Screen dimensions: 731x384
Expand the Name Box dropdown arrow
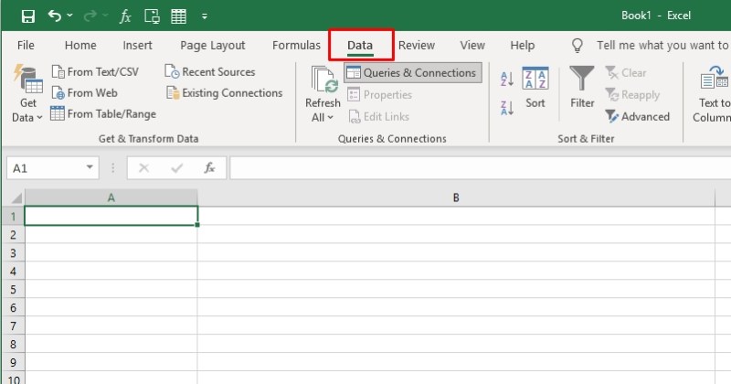[x=90, y=167]
